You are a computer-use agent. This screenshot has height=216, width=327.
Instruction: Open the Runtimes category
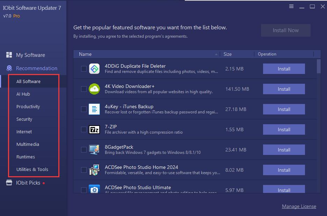pos(26,157)
